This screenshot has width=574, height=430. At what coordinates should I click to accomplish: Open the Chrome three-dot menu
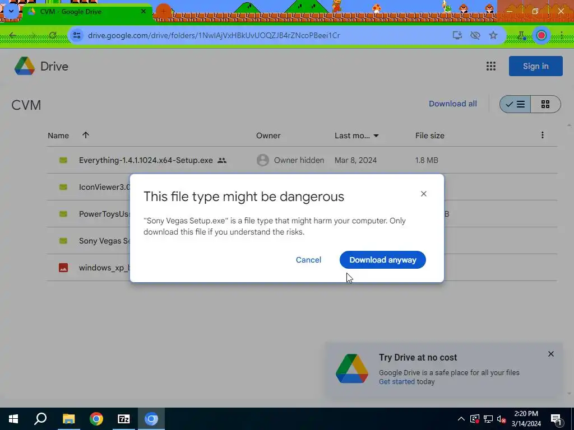[562, 35]
